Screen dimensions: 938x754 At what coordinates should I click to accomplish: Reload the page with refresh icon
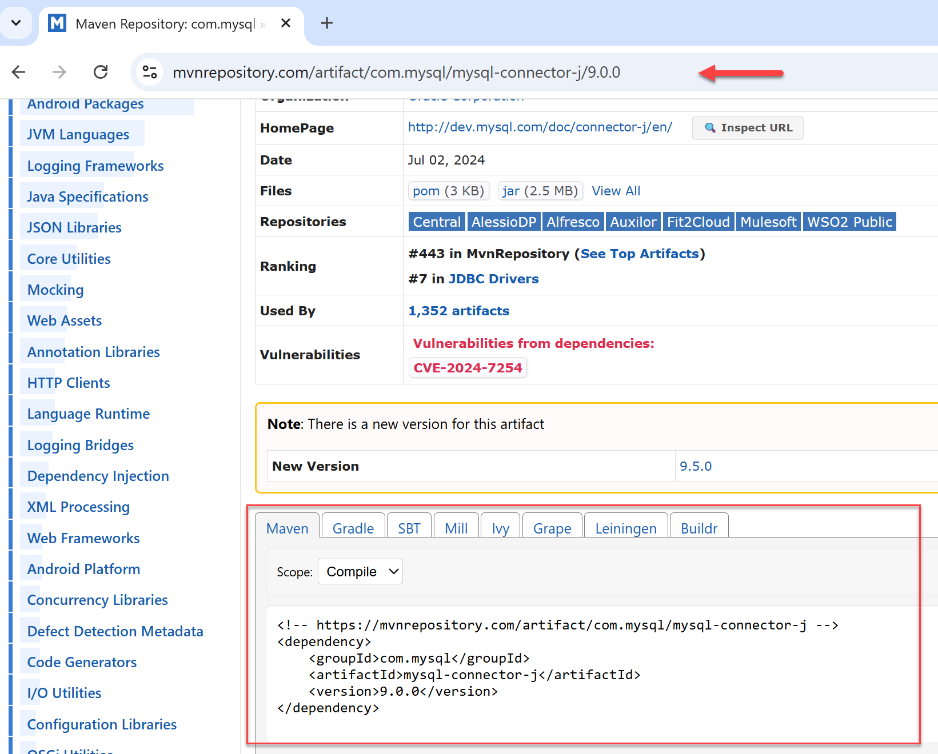click(101, 72)
